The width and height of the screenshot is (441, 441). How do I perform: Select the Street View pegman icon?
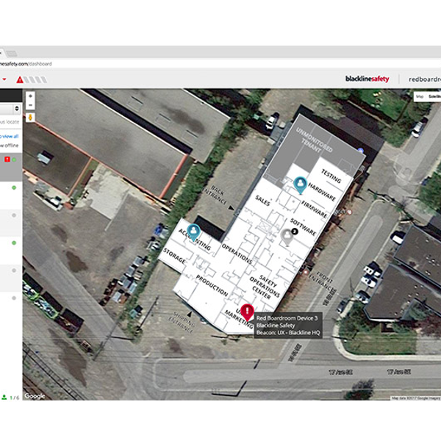pos(30,117)
